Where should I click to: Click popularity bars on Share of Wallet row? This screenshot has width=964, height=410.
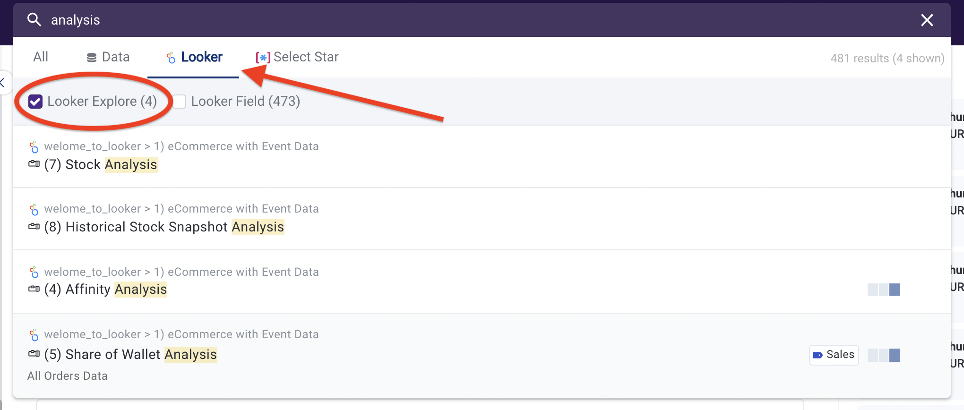tap(883, 355)
